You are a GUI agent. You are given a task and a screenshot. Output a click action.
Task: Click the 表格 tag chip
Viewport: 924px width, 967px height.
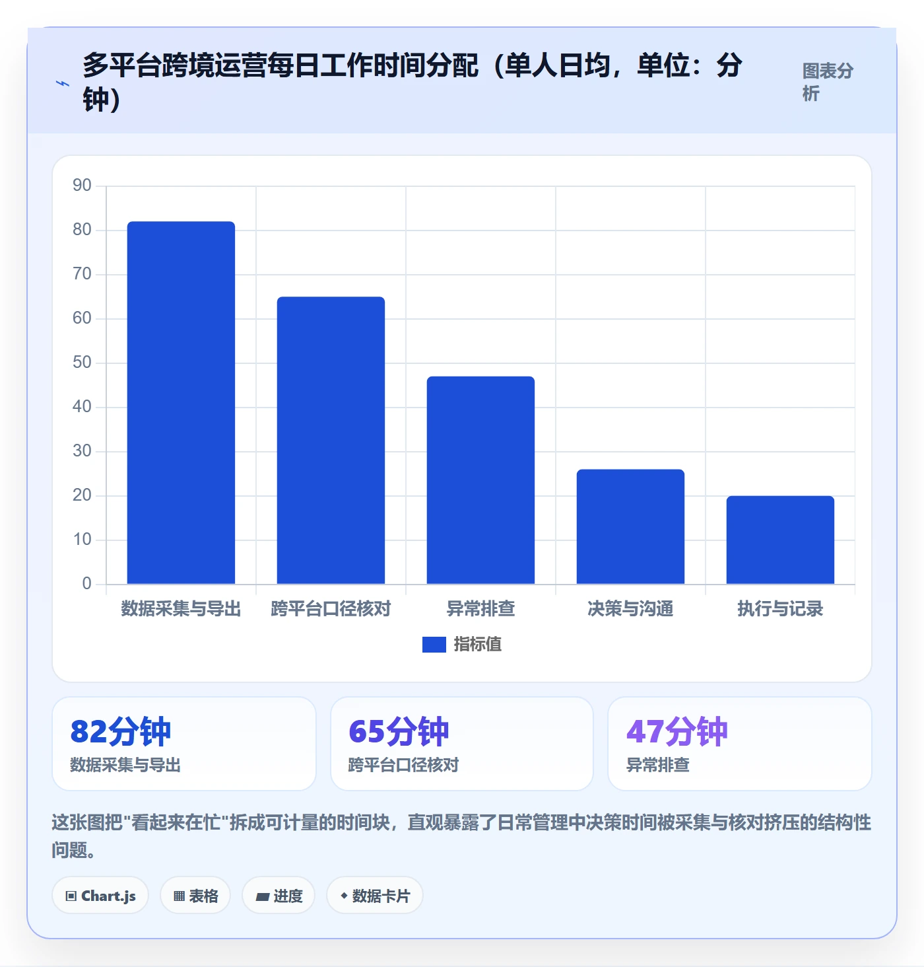click(x=195, y=896)
